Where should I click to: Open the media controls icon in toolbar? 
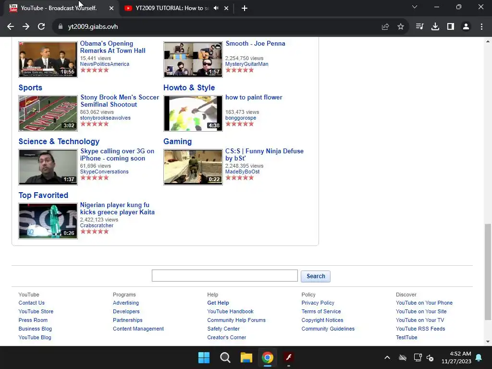coord(419,27)
